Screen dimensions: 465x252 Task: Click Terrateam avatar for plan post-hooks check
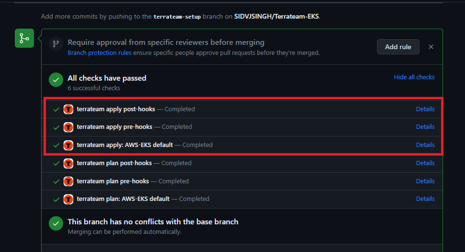click(x=68, y=163)
